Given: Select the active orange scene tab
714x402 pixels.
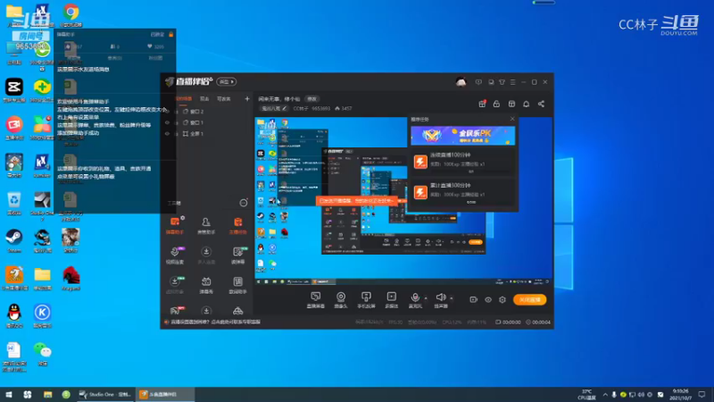Looking at the screenshot, I should pyautogui.click(x=183, y=99).
